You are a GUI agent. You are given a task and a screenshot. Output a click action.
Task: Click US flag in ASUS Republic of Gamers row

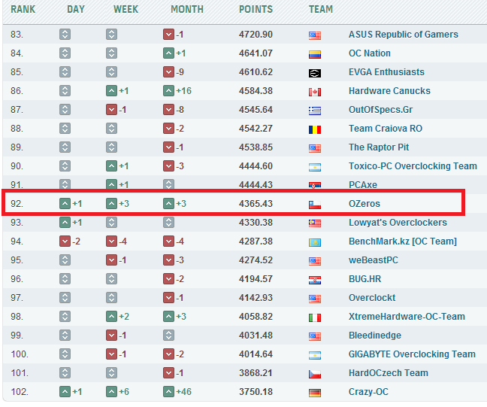(315, 35)
